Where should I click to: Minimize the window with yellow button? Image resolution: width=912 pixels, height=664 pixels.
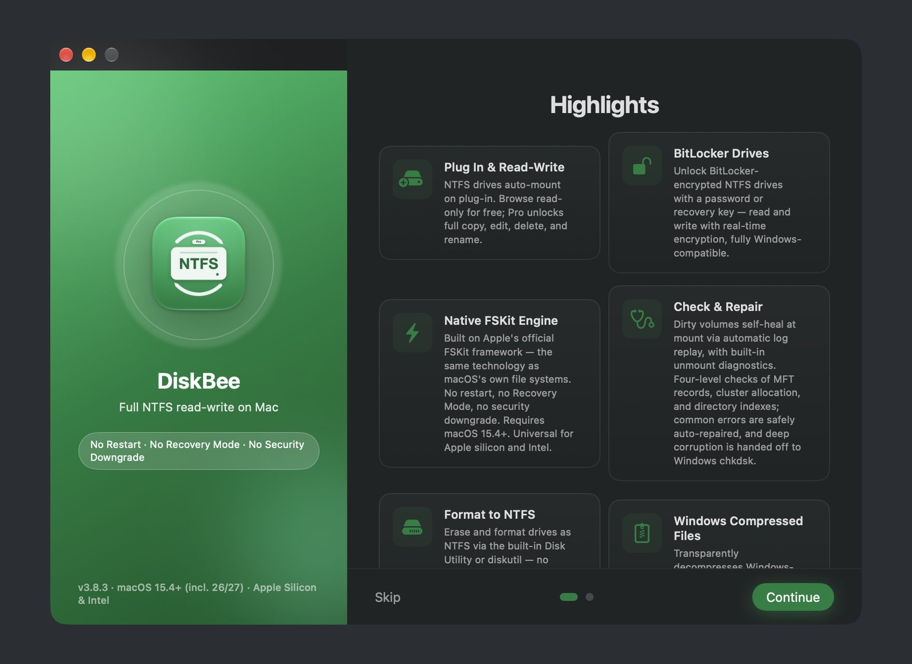point(89,54)
